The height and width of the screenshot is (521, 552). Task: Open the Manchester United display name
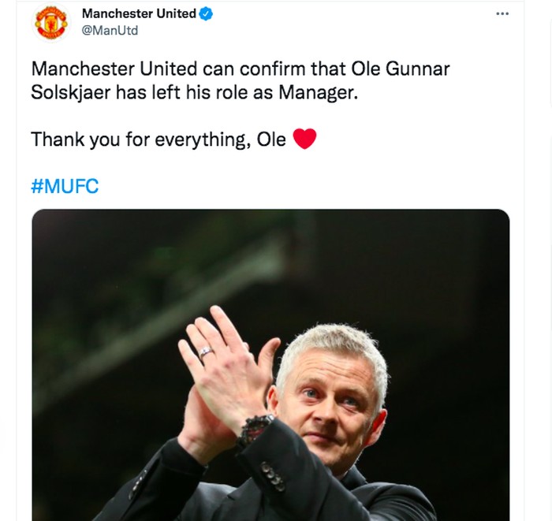(139, 14)
